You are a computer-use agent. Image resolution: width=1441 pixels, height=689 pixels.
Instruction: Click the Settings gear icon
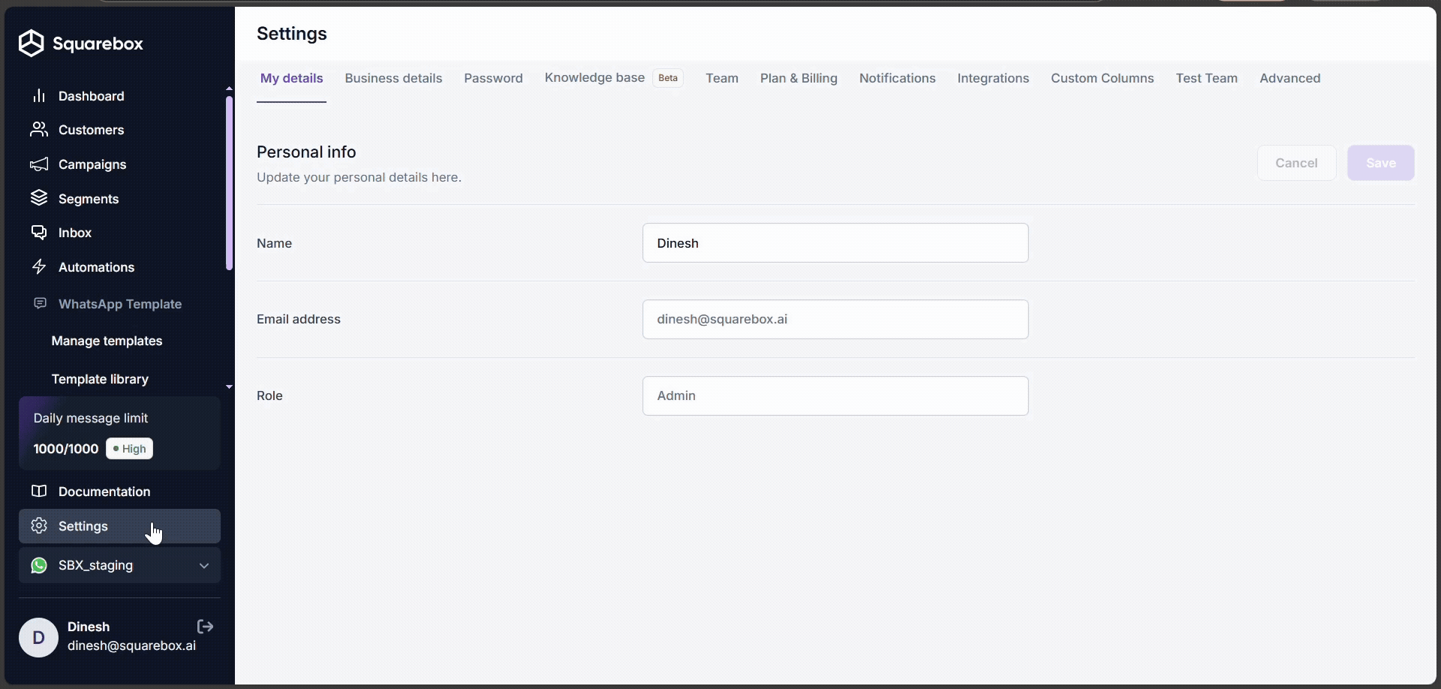pos(39,526)
